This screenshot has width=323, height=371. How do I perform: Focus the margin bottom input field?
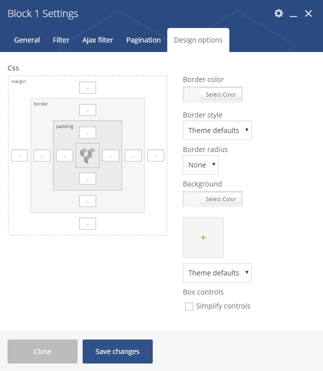88,223
